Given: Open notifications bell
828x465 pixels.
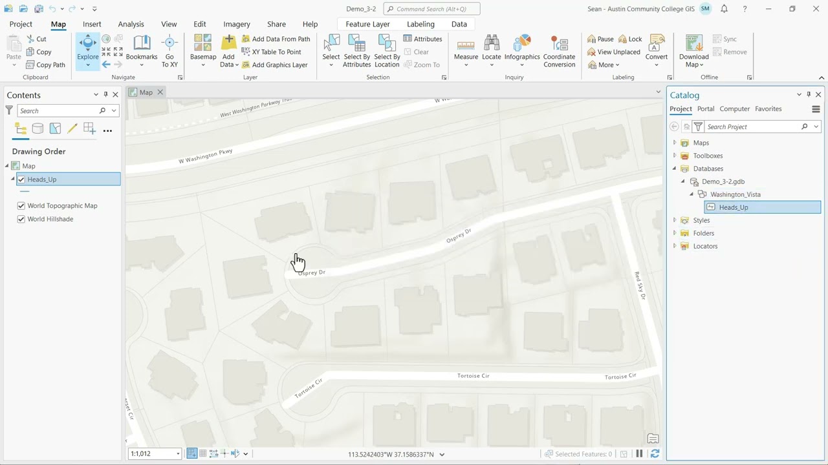Looking at the screenshot, I should click(724, 9).
